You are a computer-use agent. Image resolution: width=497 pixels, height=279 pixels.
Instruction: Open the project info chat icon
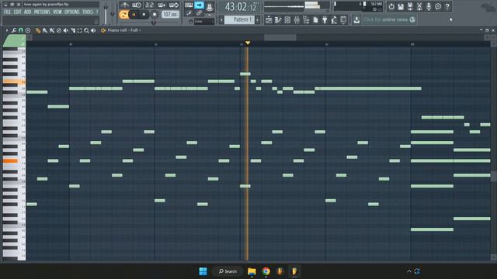coord(438,6)
